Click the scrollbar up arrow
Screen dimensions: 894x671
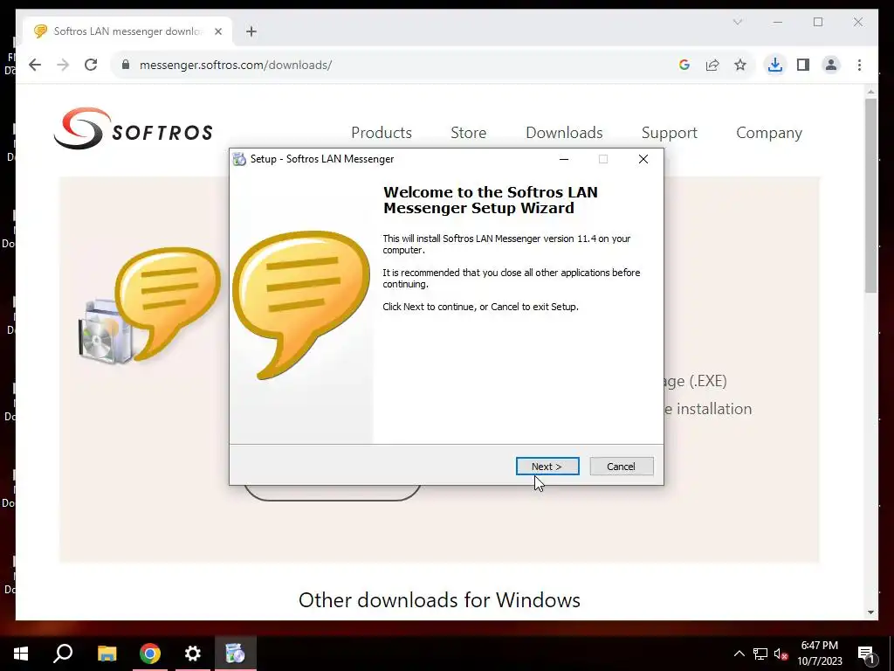click(870, 91)
